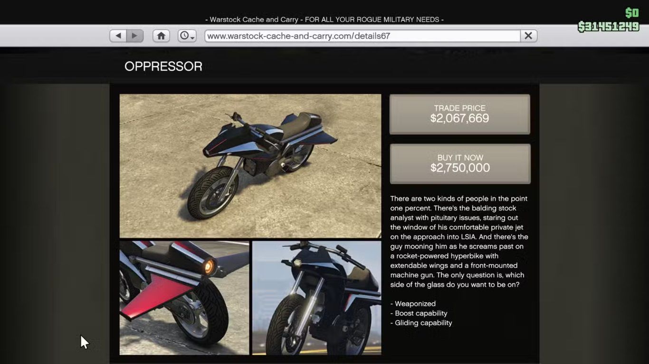Click the green $0 cash indicator
Screen dimensions: 649x364
pos(632,13)
